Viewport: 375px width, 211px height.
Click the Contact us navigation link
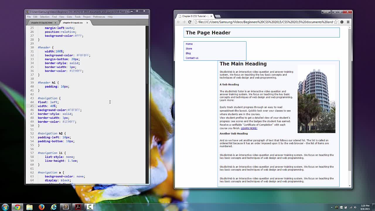click(x=192, y=58)
